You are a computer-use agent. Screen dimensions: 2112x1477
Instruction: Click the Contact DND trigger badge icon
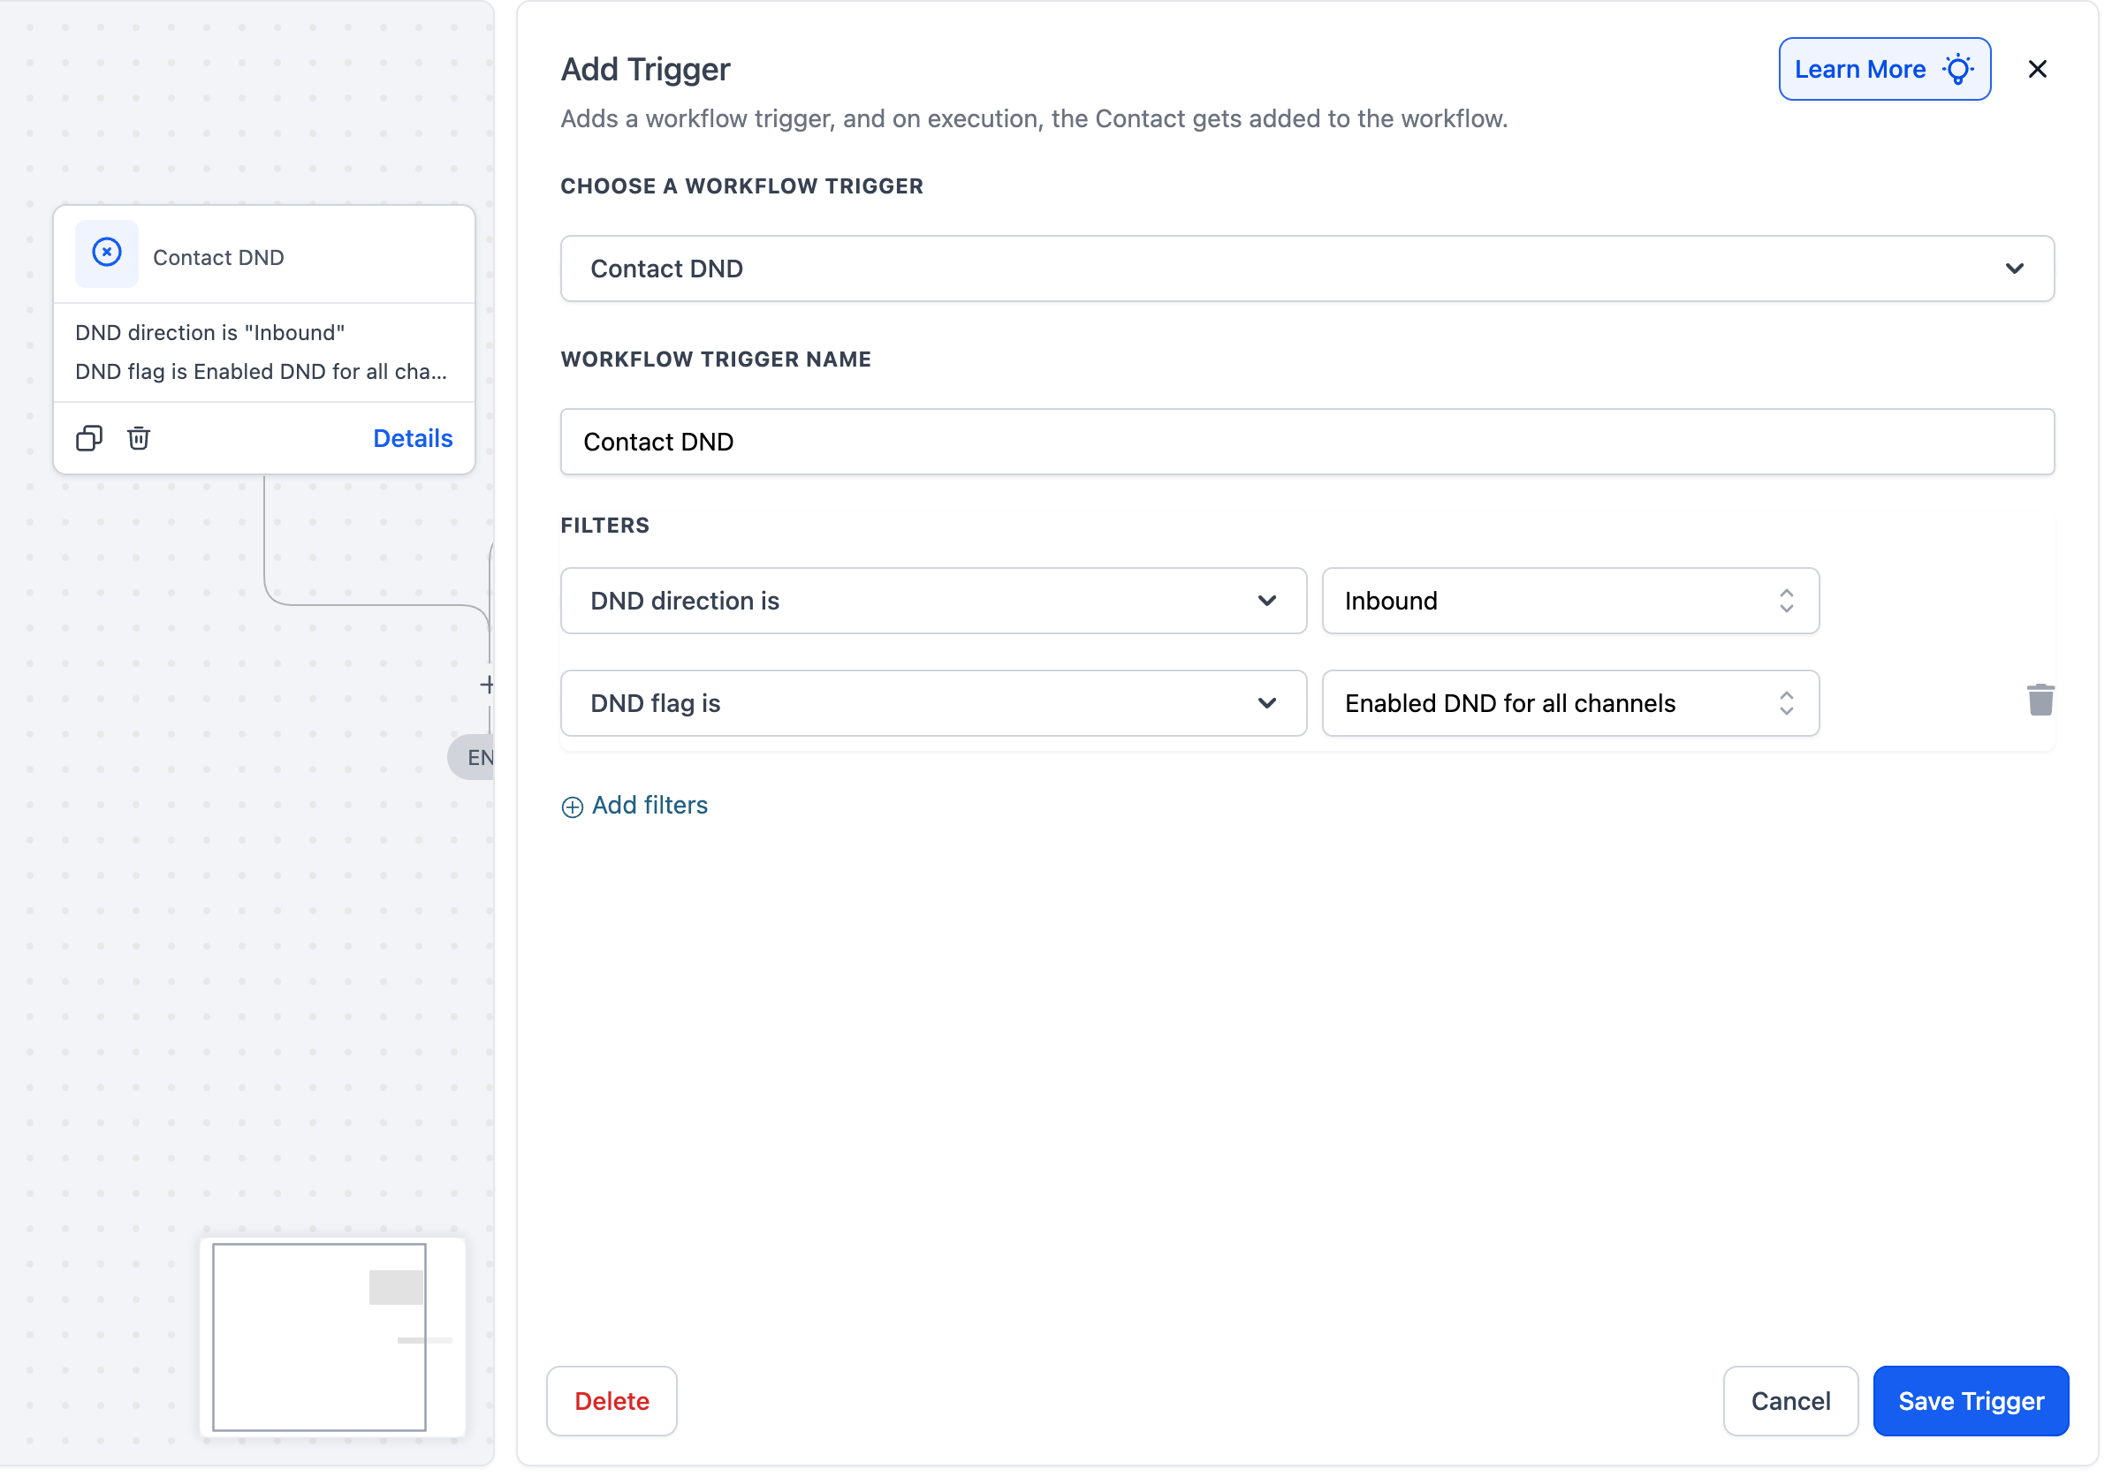coord(106,252)
